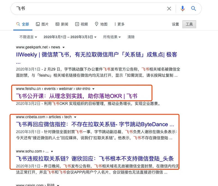Image resolution: width=218 pixels, height=186 pixels.
Task: Open the IIWeekly 微信禁飞书 result title
Action: coord(96,55)
